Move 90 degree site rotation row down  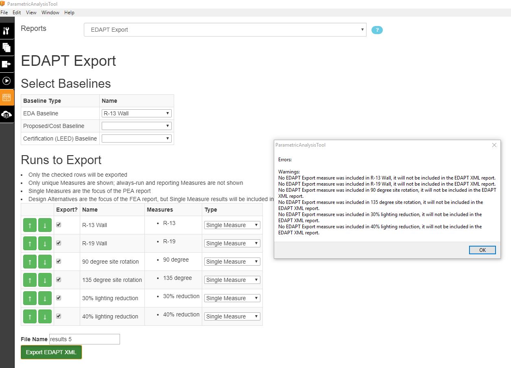click(45, 262)
